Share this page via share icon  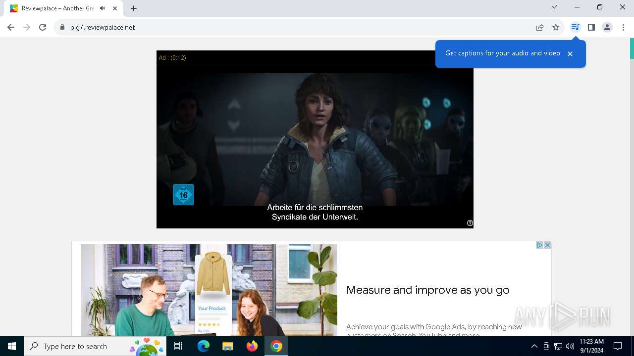click(540, 27)
